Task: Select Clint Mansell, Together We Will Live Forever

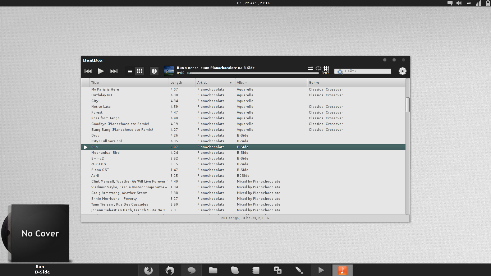Action: tap(129, 181)
